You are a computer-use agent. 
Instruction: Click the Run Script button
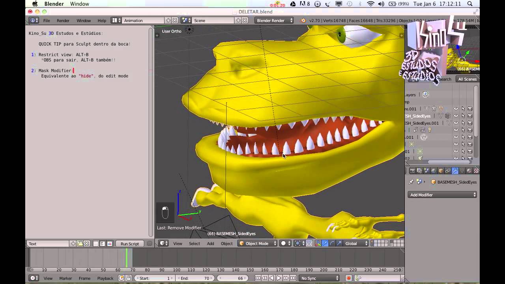[130, 244]
